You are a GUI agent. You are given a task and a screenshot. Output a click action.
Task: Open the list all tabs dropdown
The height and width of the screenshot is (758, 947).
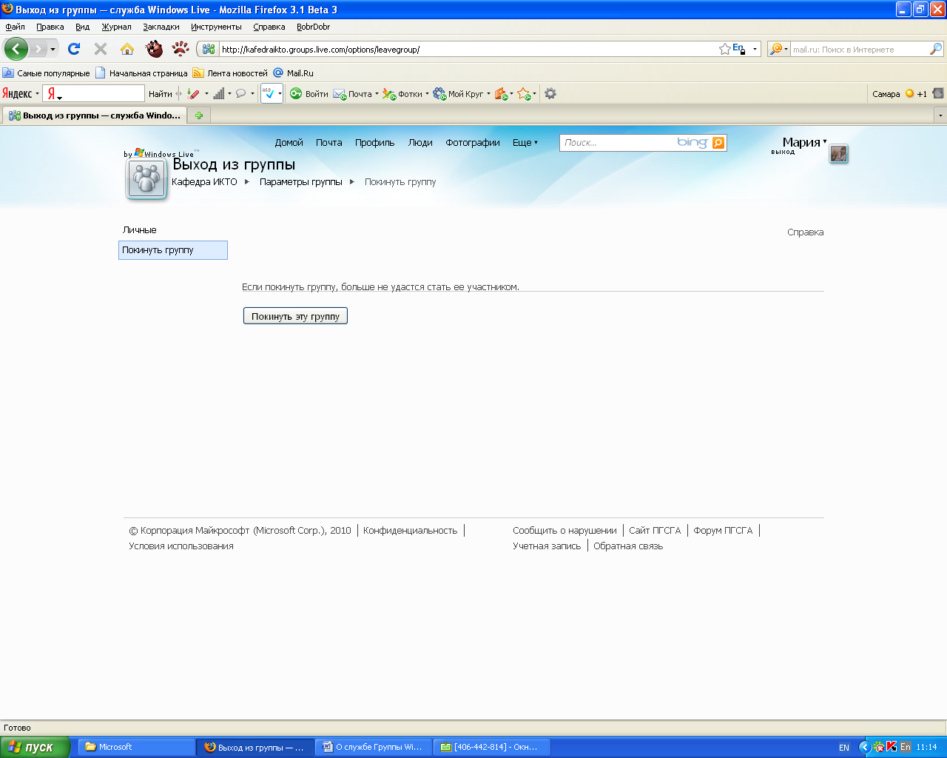pyautogui.click(x=940, y=115)
